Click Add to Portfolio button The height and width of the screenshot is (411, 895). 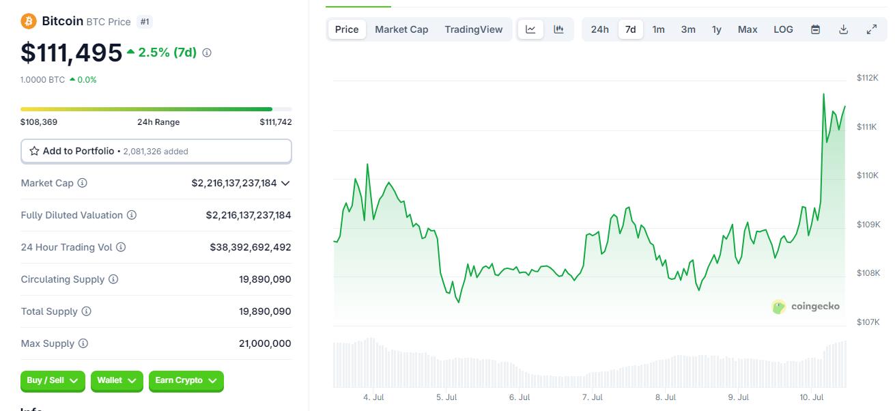coord(156,151)
